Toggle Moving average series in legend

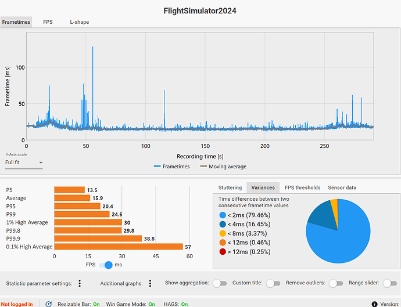[x=223, y=167]
